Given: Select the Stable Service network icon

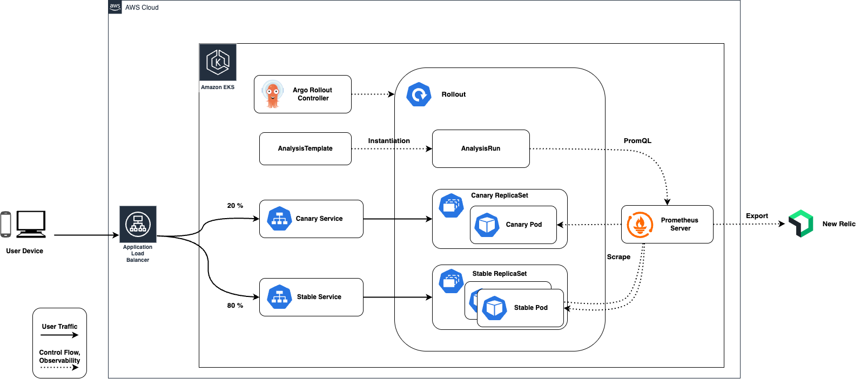Looking at the screenshot, I should coord(279,297).
